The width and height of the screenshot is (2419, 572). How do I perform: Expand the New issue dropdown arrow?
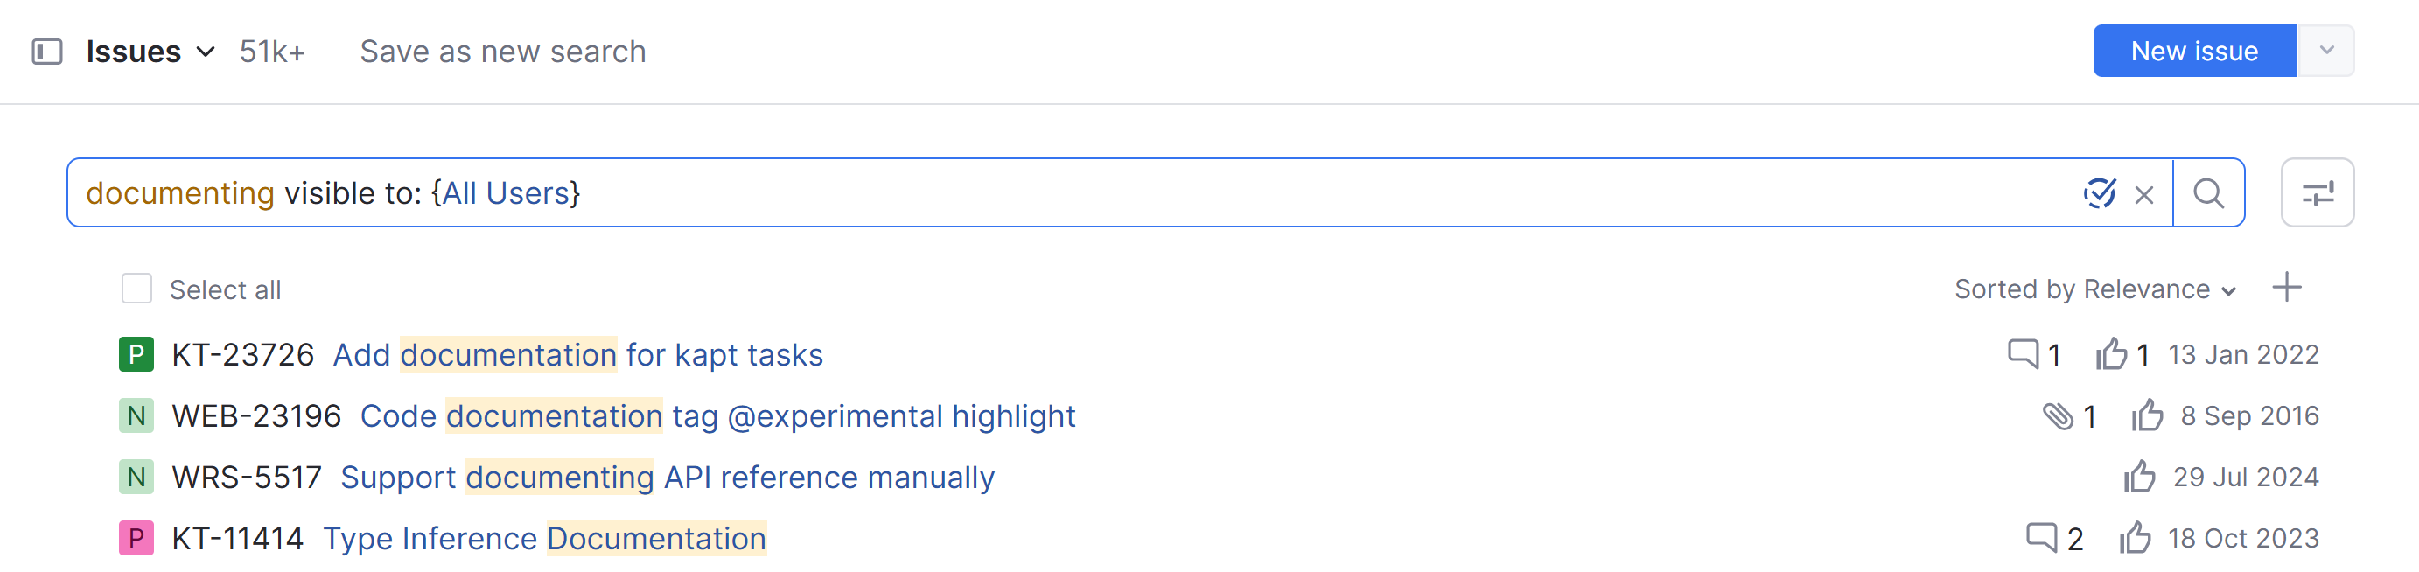2325,52
